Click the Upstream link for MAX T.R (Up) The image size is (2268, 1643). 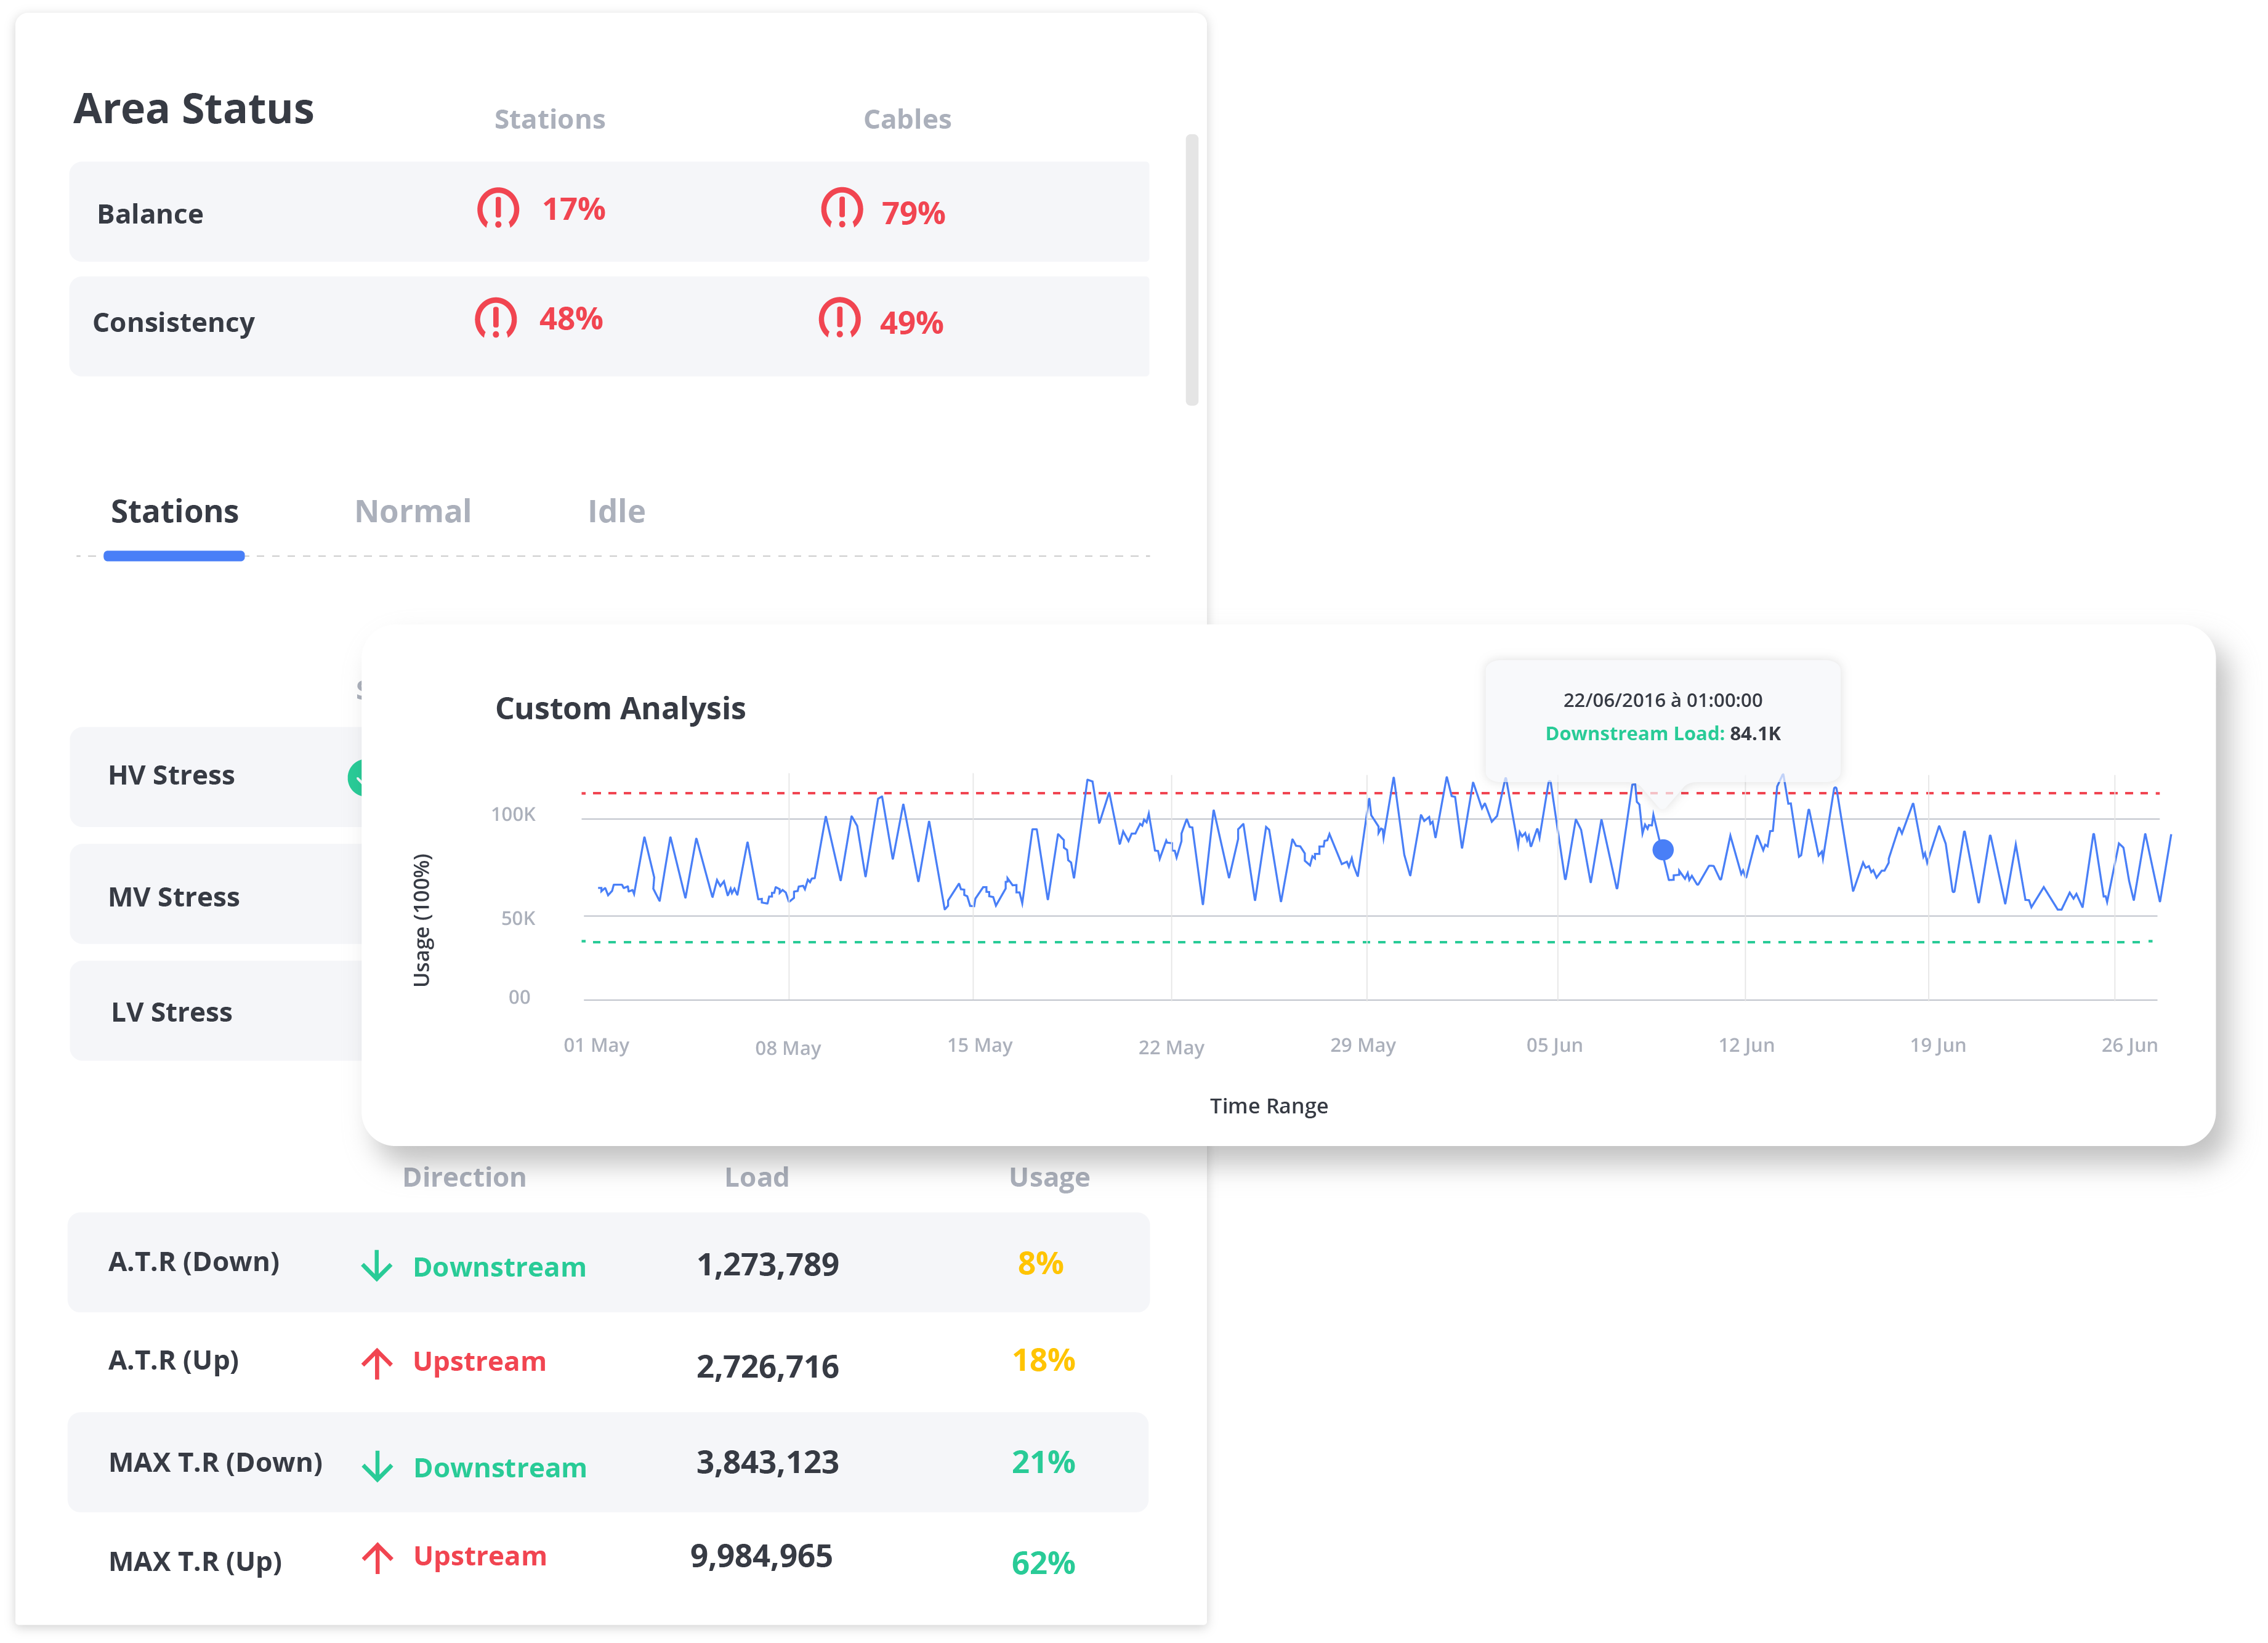pyautogui.click(x=480, y=1557)
